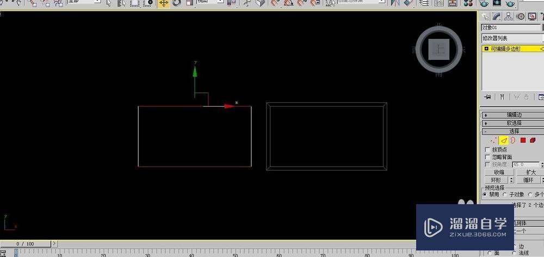Select the 面 radio button
The image size is (544, 257).
[490, 254]
